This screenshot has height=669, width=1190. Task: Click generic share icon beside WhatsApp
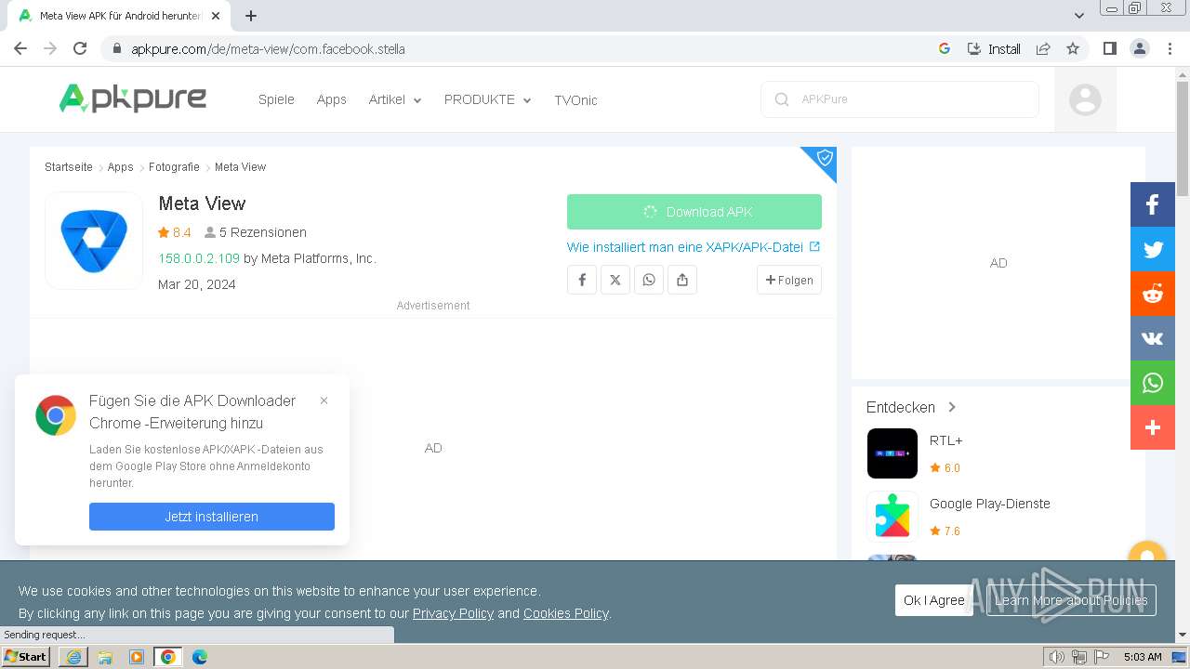point(682,280)
